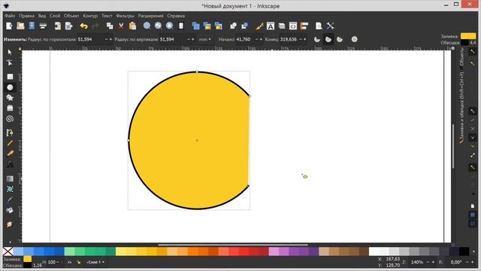Viewport: 481px width, 271px height.
Task: Open the Текст menu
Action: [107, 16]
